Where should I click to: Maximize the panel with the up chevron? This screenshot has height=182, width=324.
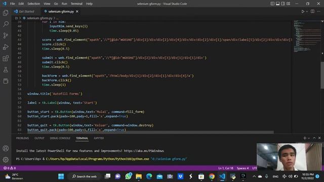(314, 138)
